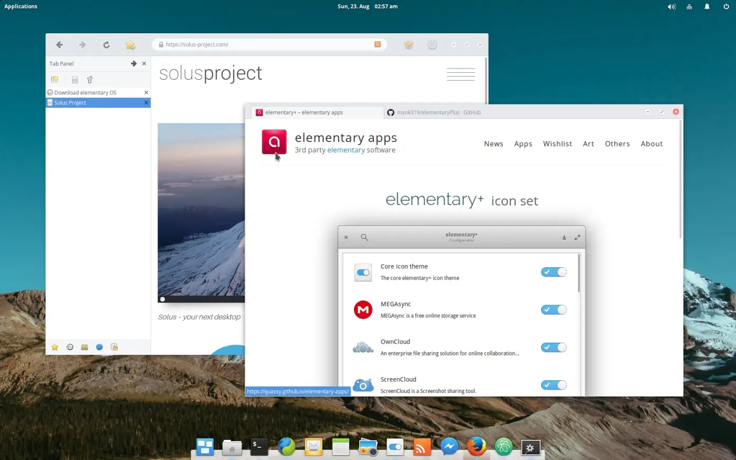The height and width of the screenshot is (460, 736).
Task: Open the search in the elementary+ Configurator
Action: (364, 237)
